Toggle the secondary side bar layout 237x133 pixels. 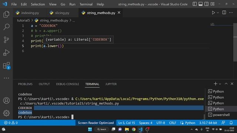coord(207,4)
